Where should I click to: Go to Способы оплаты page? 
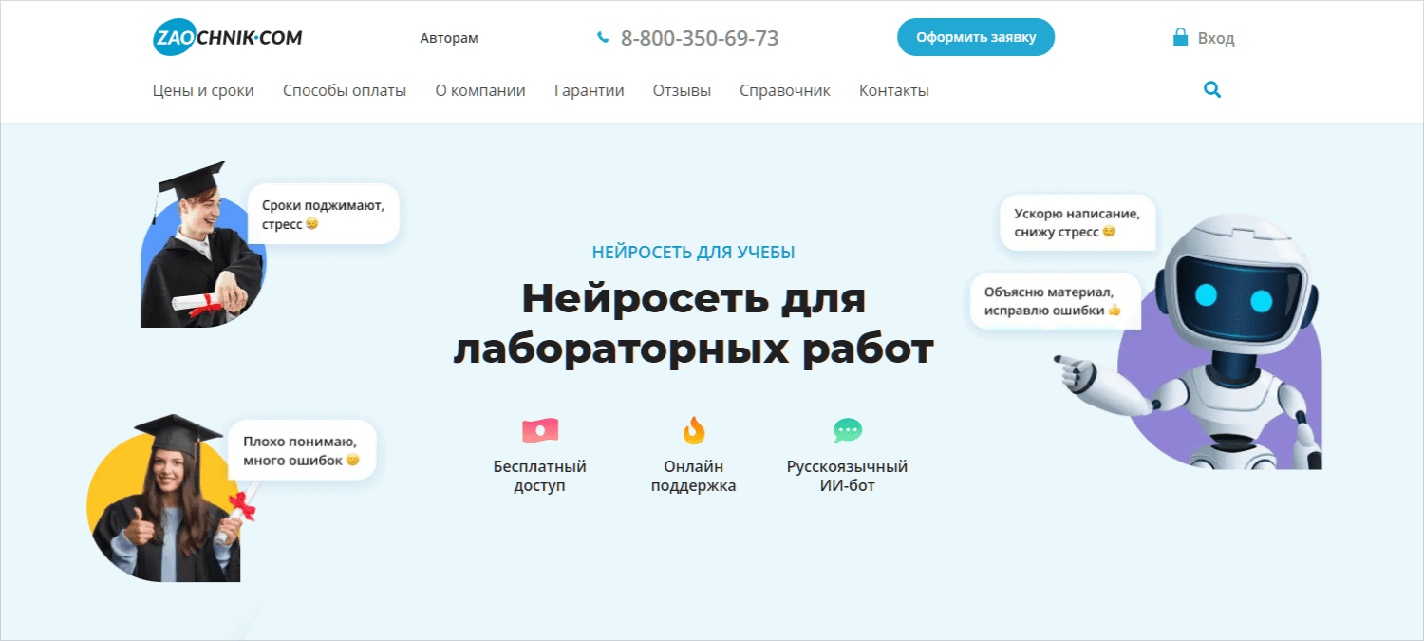345,91
